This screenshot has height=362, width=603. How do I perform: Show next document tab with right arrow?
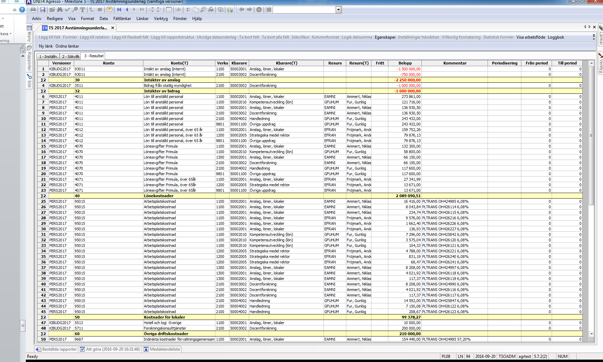tap(590, 27)
